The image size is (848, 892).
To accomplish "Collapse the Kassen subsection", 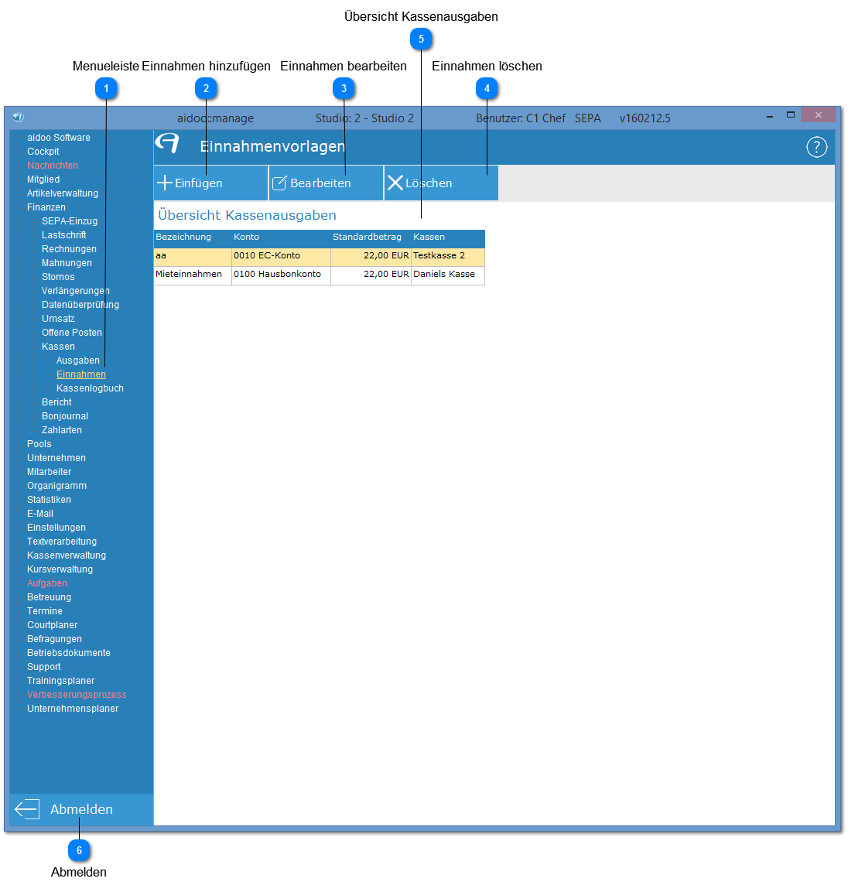I will (x=58, y=347).
